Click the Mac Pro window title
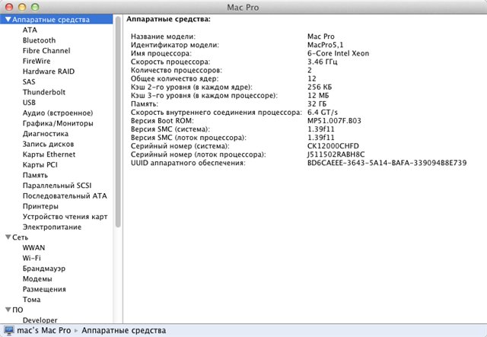The image size is (487, 337). tap(243, 7)
